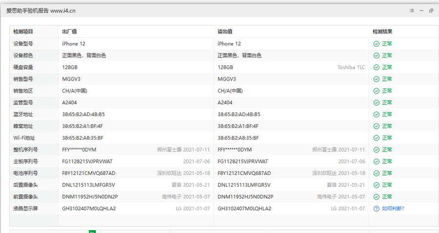Click green check icon in 销售型号 row

[x=376, y=79]
